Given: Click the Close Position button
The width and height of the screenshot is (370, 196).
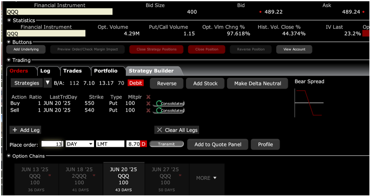Looking at the screenshot, I should [207, 50].
